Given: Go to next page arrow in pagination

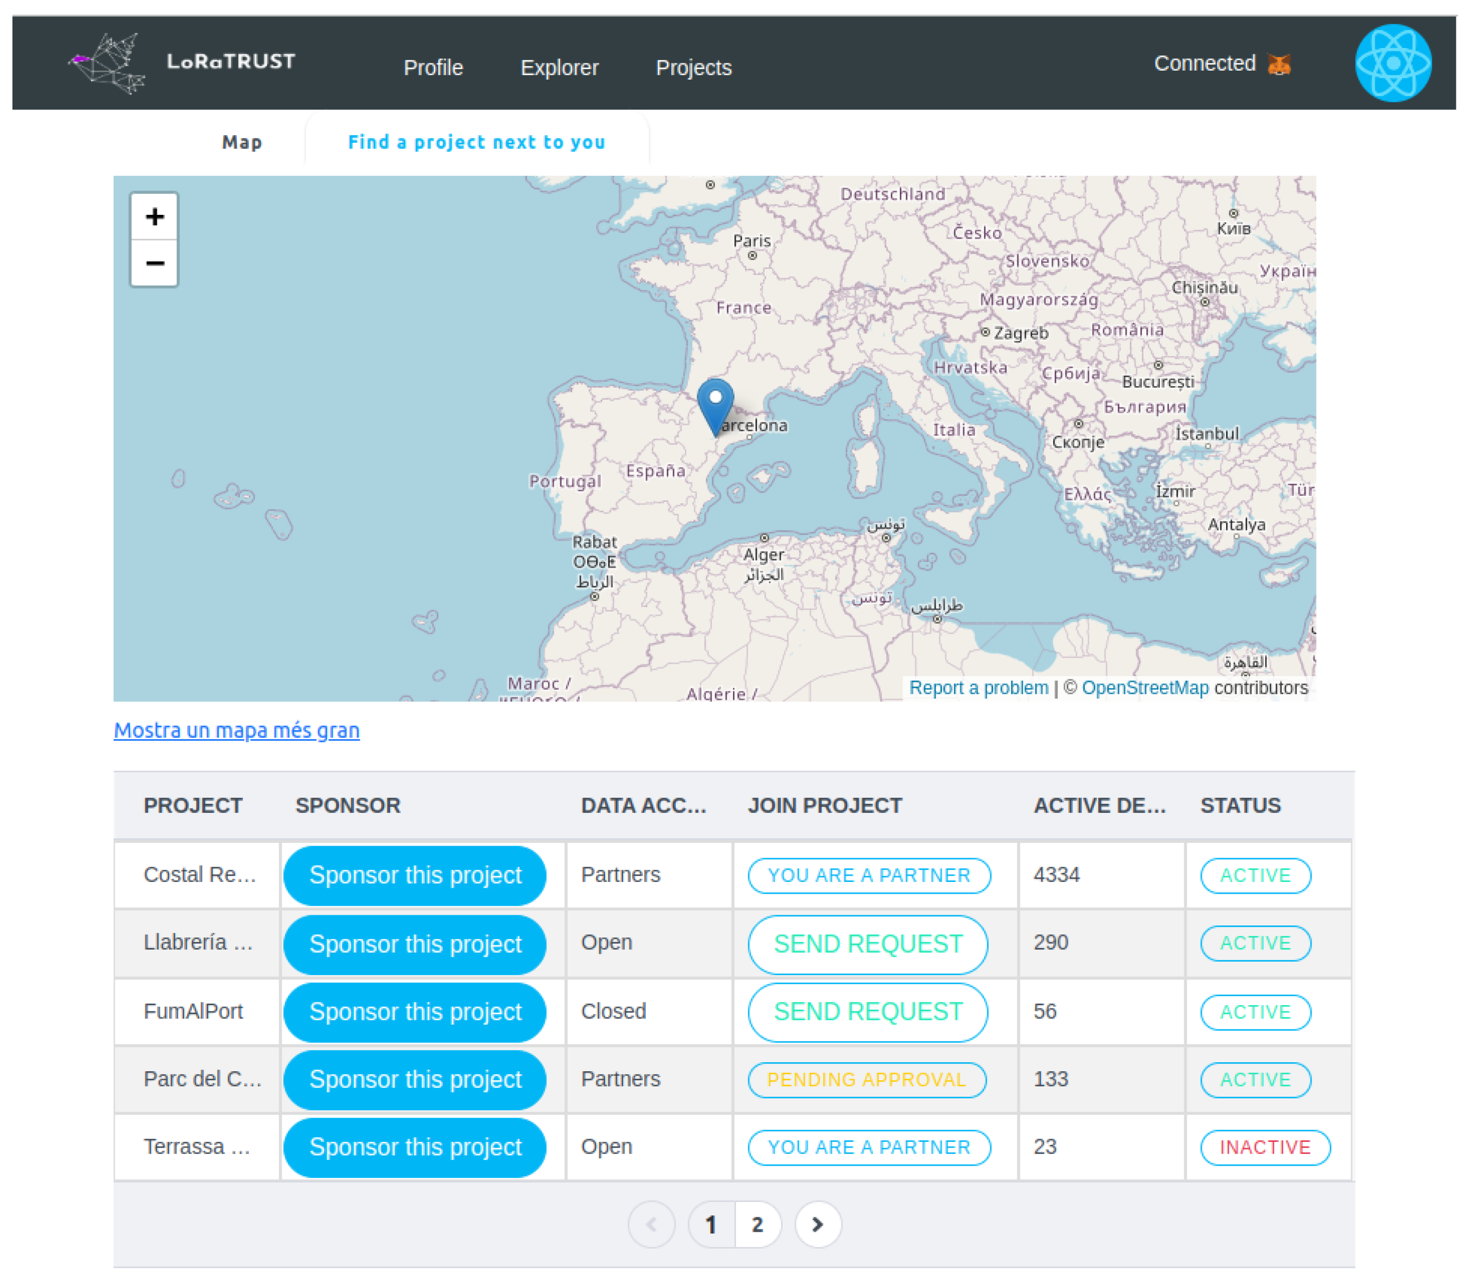Looking at the screenshot, I should click(817, 1224).
